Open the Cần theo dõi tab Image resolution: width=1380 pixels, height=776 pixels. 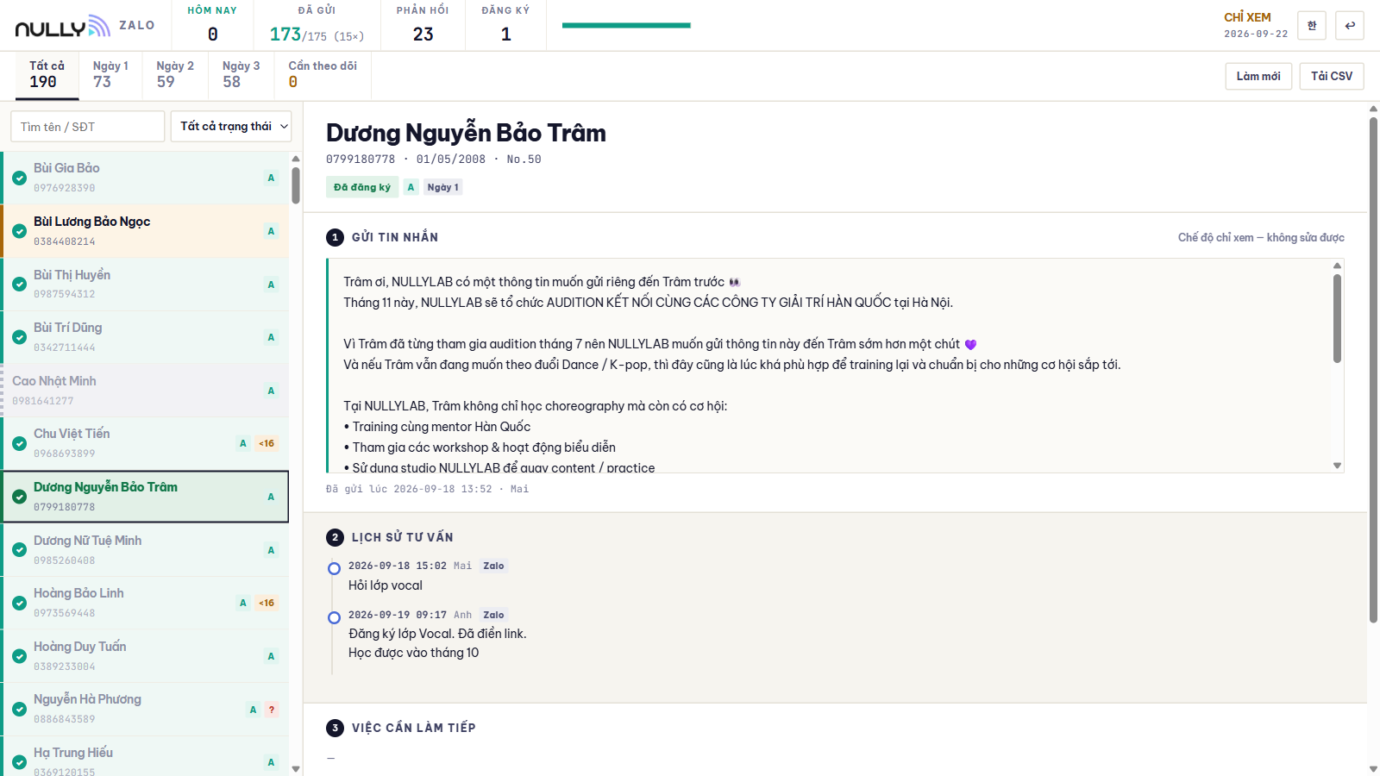323,75
